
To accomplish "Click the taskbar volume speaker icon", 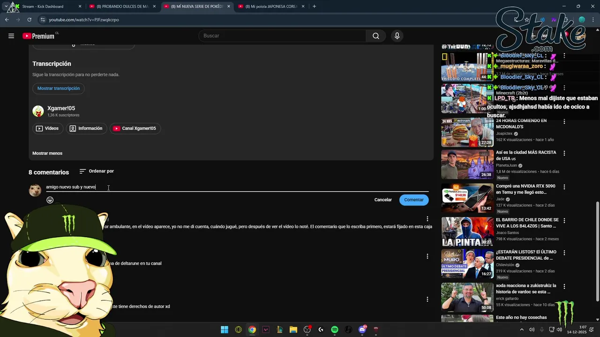I will [x=559, y=330].
